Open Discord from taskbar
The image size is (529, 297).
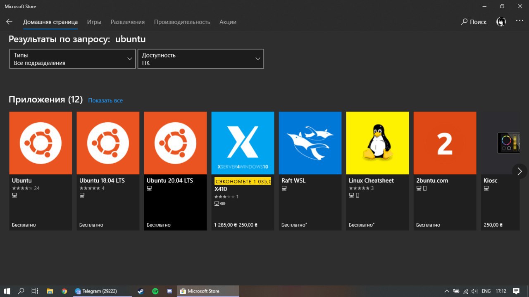(170, 291)
